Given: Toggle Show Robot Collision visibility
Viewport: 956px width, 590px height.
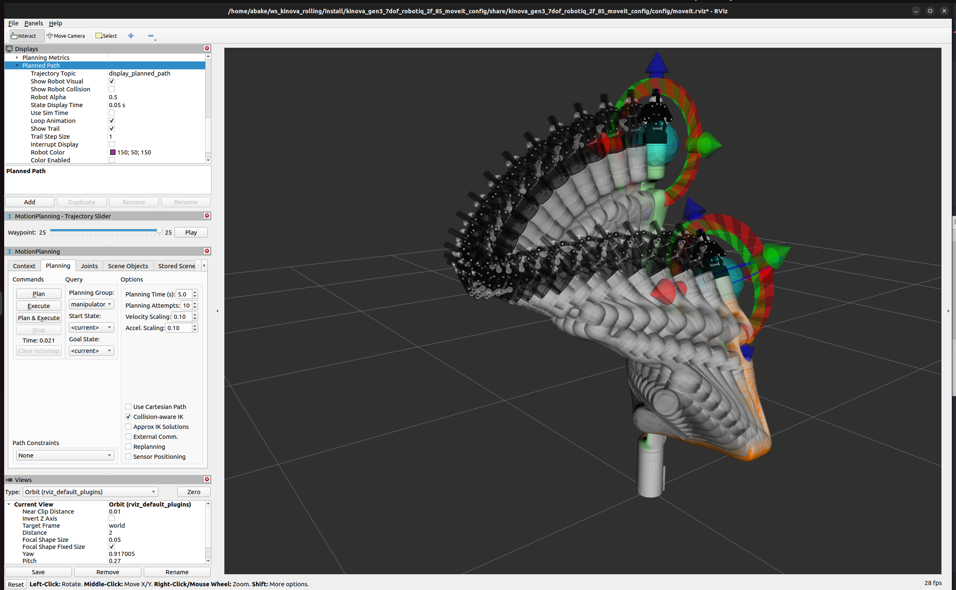Looking at the screenshot, I should tap(111, 89).
